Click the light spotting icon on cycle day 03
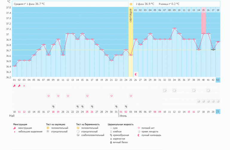This screenshot has width=230, height=150. pyautogui.click(x=24, y=85)
